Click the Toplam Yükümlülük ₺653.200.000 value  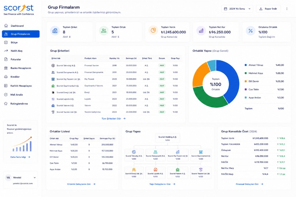coord(261,144)
